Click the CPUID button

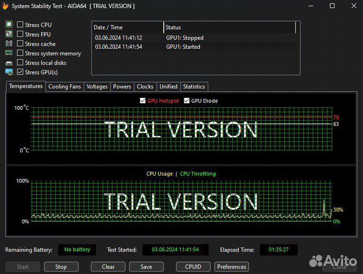tap(193, 266)
